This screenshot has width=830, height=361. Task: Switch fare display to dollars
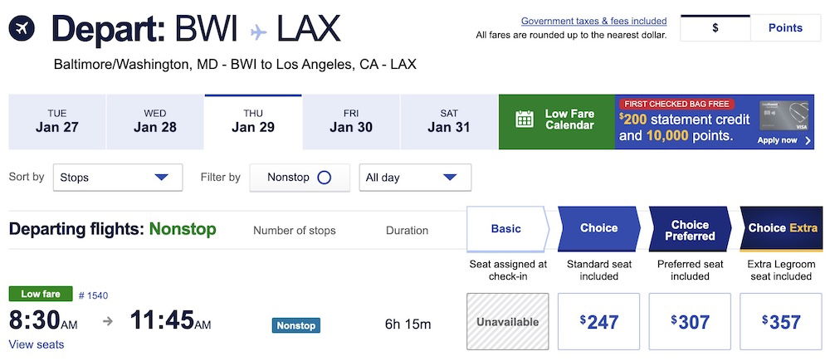[x=715, y=27]
